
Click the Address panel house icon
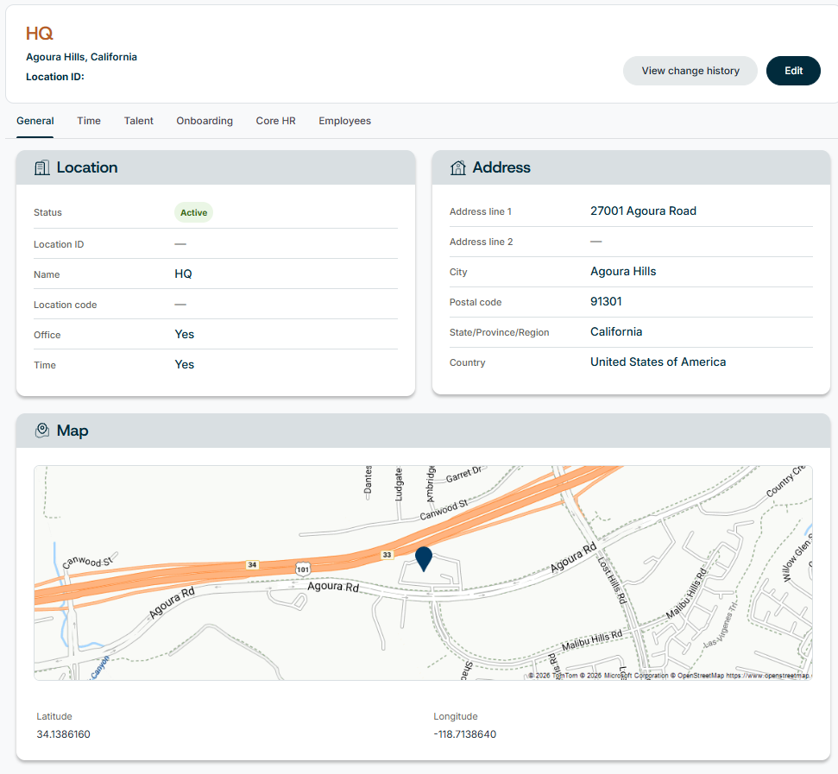458,167
